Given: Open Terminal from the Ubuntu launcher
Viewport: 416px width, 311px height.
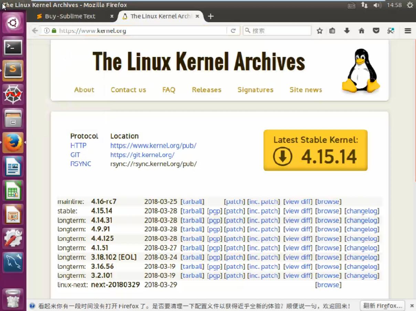Looking at the screenshot, I should coord(13,47).
